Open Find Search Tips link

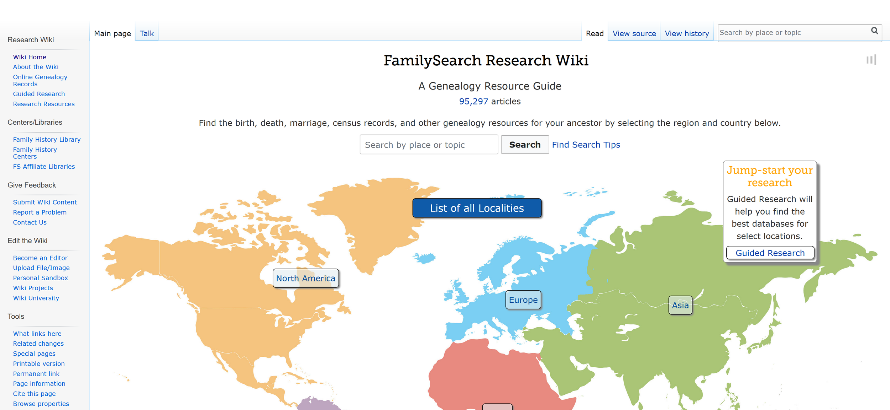pos(586,145)
